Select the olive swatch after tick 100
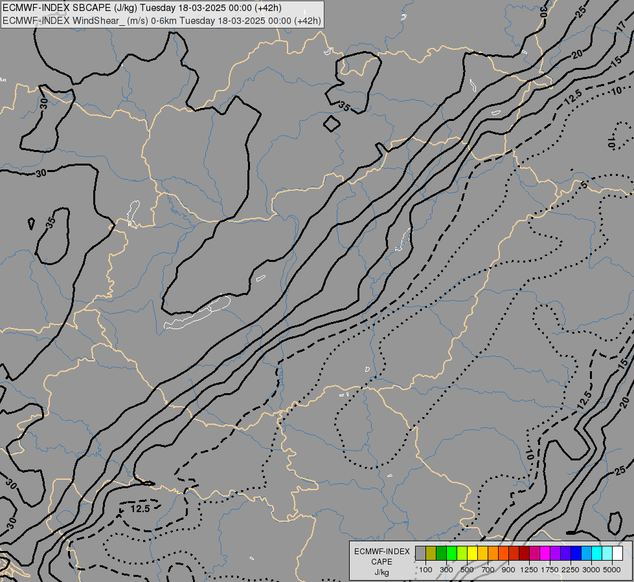This screenshot has height=582, width=634. click(431, 554)
